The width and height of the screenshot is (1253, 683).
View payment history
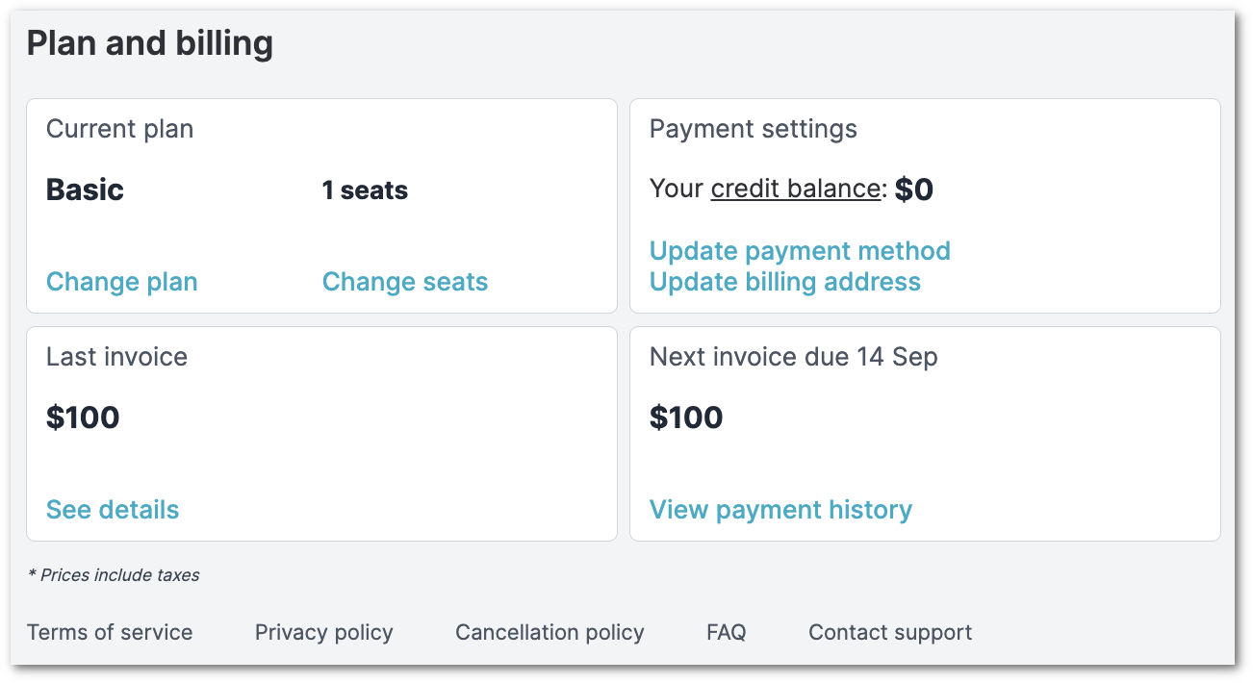[x=780, y=510]
